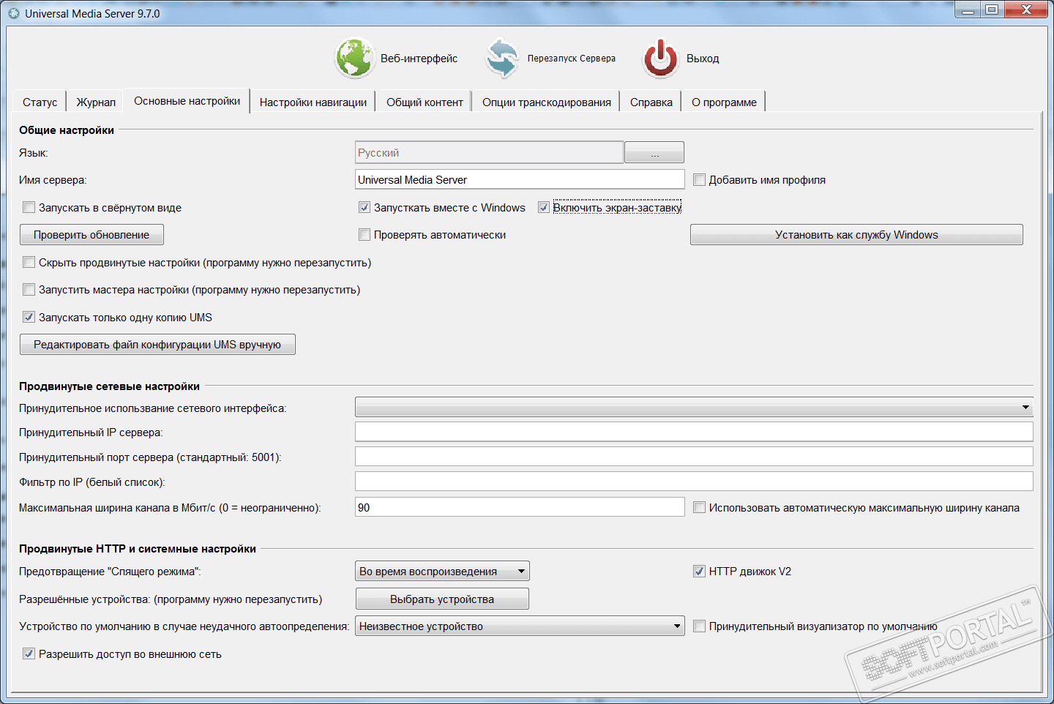Open the 'Журнал' tab

click(x=96, y=102)
